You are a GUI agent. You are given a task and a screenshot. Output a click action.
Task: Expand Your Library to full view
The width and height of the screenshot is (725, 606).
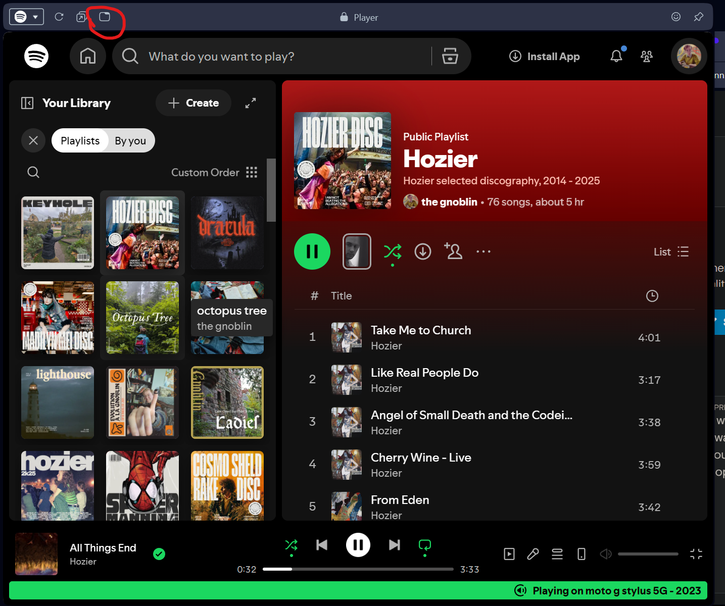(x=251, y=103)
